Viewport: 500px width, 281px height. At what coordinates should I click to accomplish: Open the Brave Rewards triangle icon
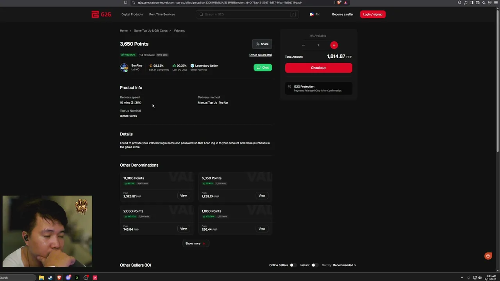[x=345, y=3]
